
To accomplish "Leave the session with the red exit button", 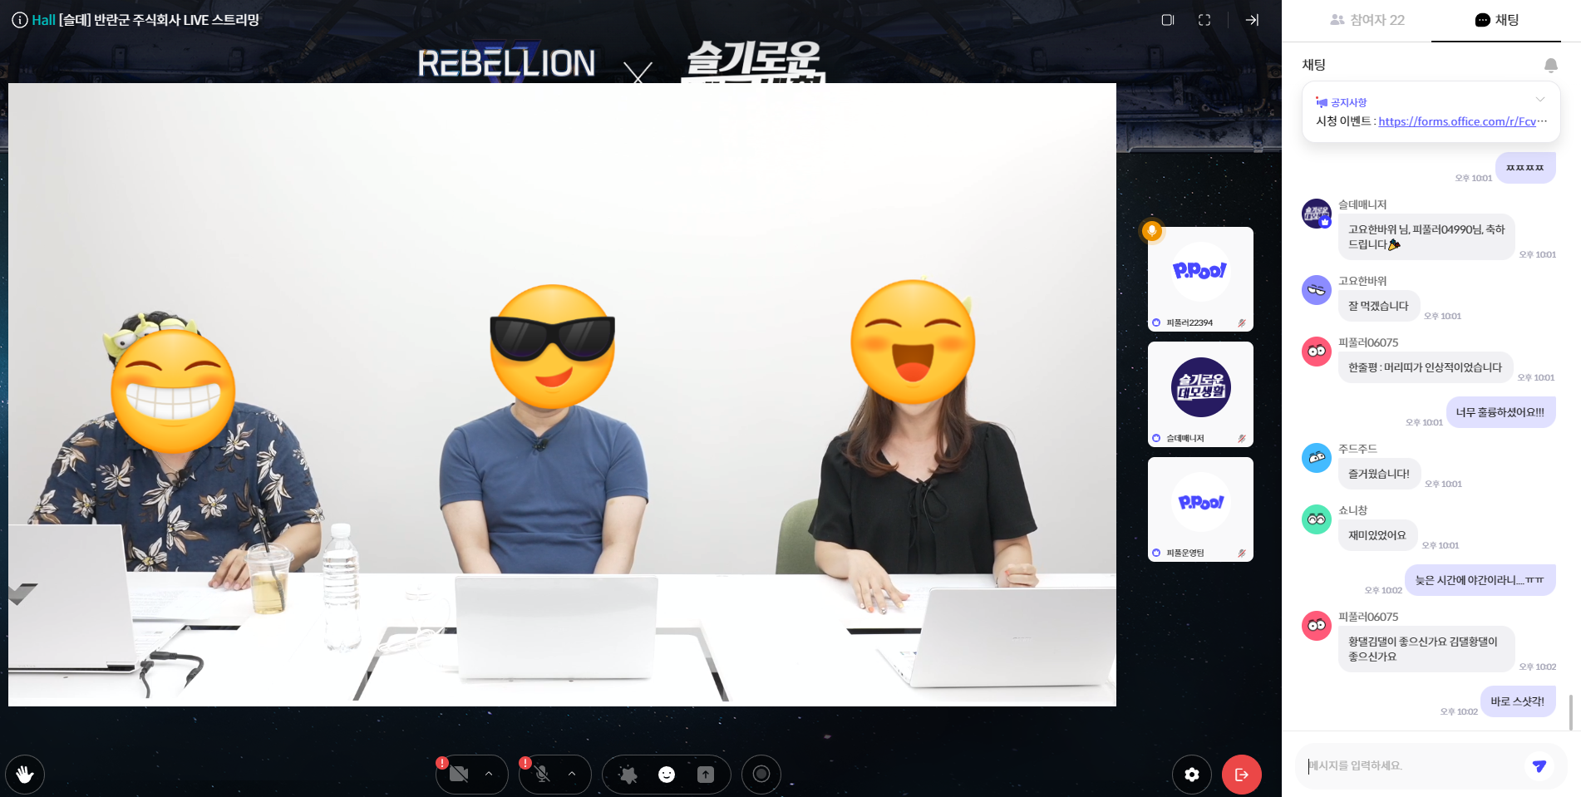I will [x=1241, y=775].
